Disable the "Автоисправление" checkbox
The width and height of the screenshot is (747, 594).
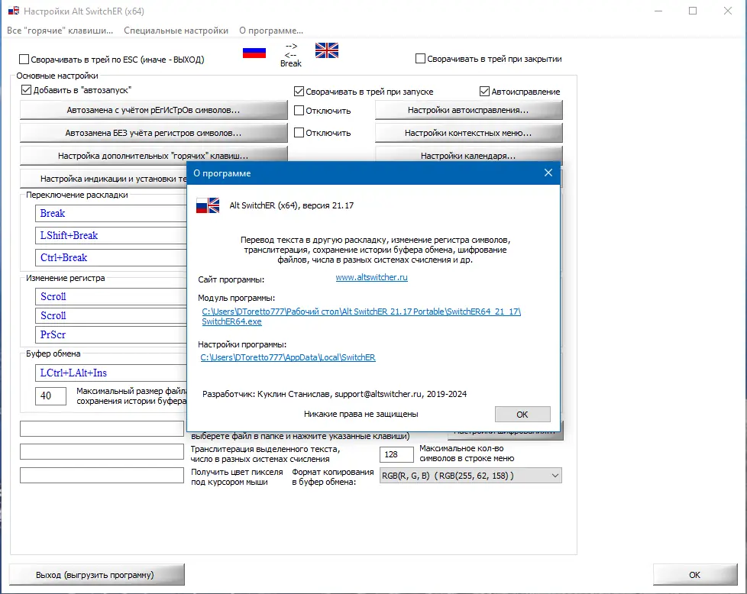(485, 90)
